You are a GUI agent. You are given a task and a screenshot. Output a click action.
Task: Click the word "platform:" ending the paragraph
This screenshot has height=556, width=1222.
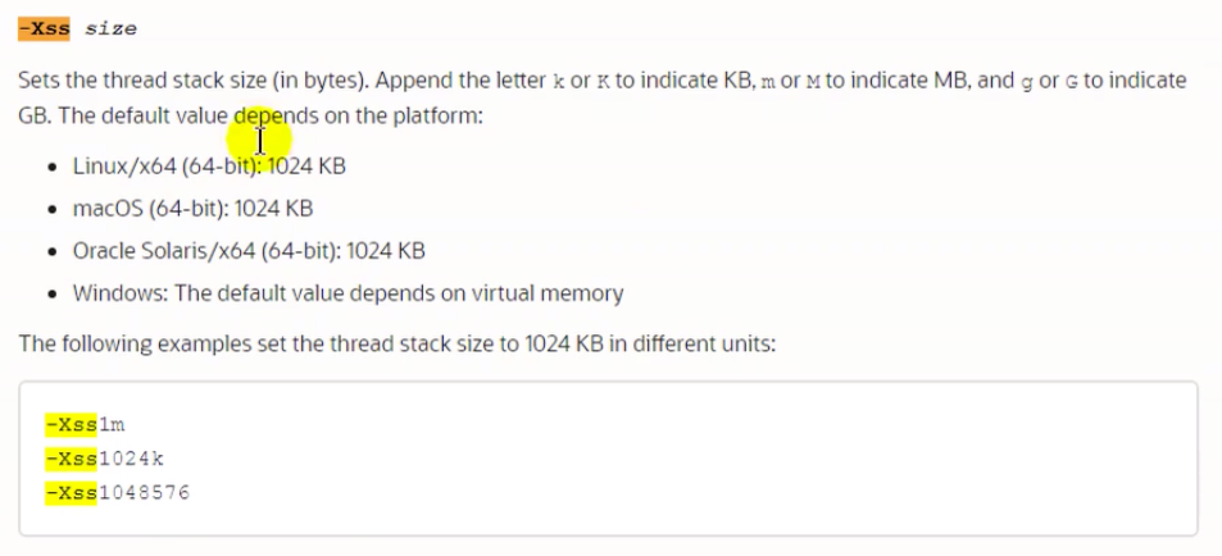[x=438, y=116]
